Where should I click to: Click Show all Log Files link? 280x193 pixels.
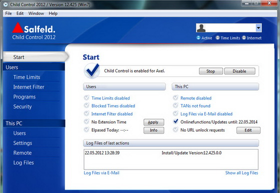click(241, 173)
